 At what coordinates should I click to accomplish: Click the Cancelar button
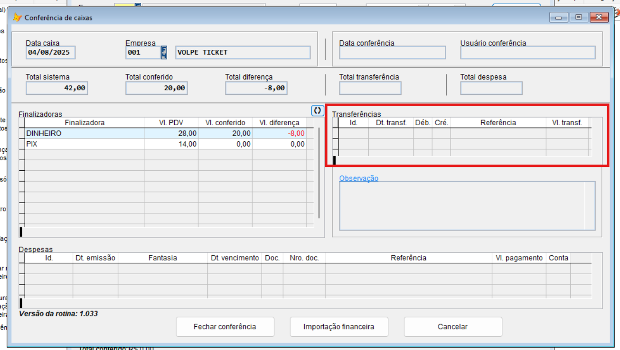click(452, 327)
